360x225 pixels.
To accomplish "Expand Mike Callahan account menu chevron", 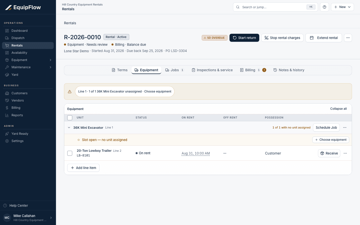I will point(51,218).
